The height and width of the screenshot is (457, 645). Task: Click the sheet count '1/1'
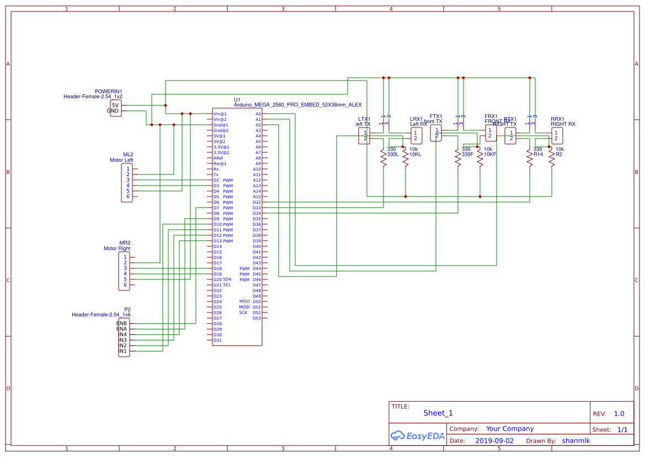coord(622,430)
